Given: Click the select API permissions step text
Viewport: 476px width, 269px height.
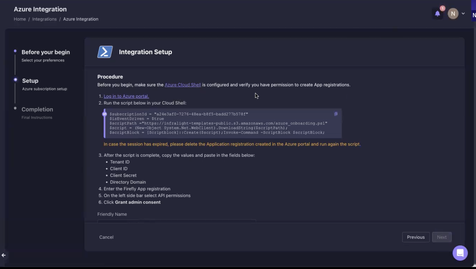Looking at the screenshot, I should (x=147, y=196).
